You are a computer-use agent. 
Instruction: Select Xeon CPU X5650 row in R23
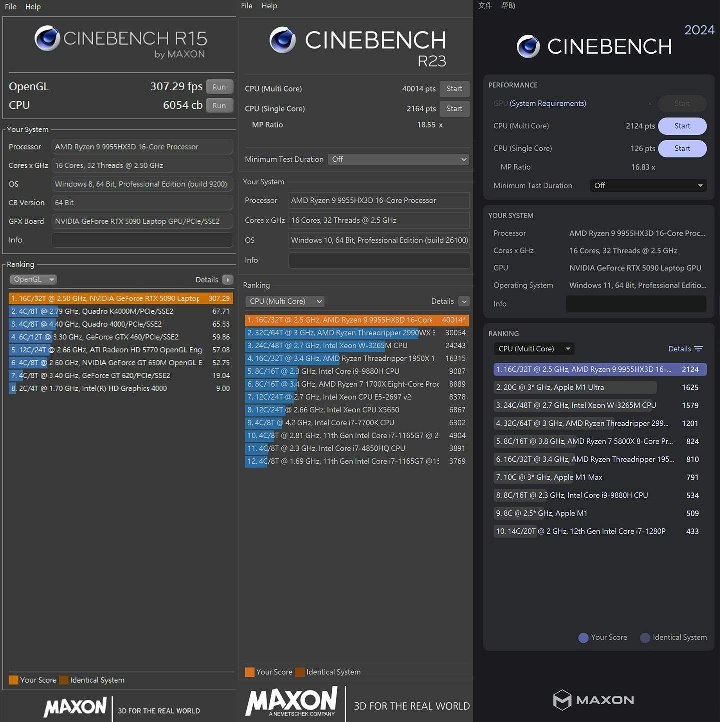[x=357, y=410]
